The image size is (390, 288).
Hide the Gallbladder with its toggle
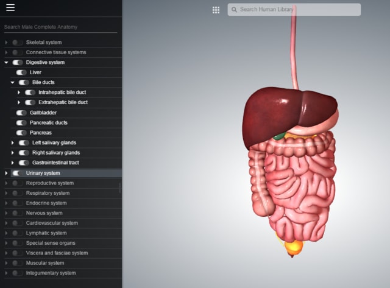pyautogui.click(x=21, y=113)
